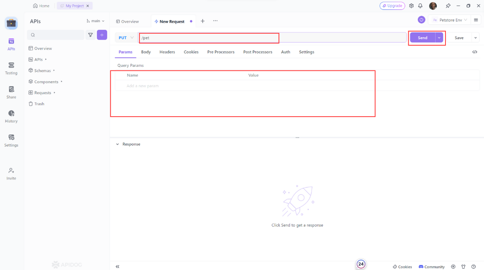Expand Components tree item
484x270 pixels.
point(62,82)
